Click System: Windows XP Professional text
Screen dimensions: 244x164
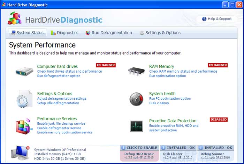pyautogui.click(x=60, y=150)
